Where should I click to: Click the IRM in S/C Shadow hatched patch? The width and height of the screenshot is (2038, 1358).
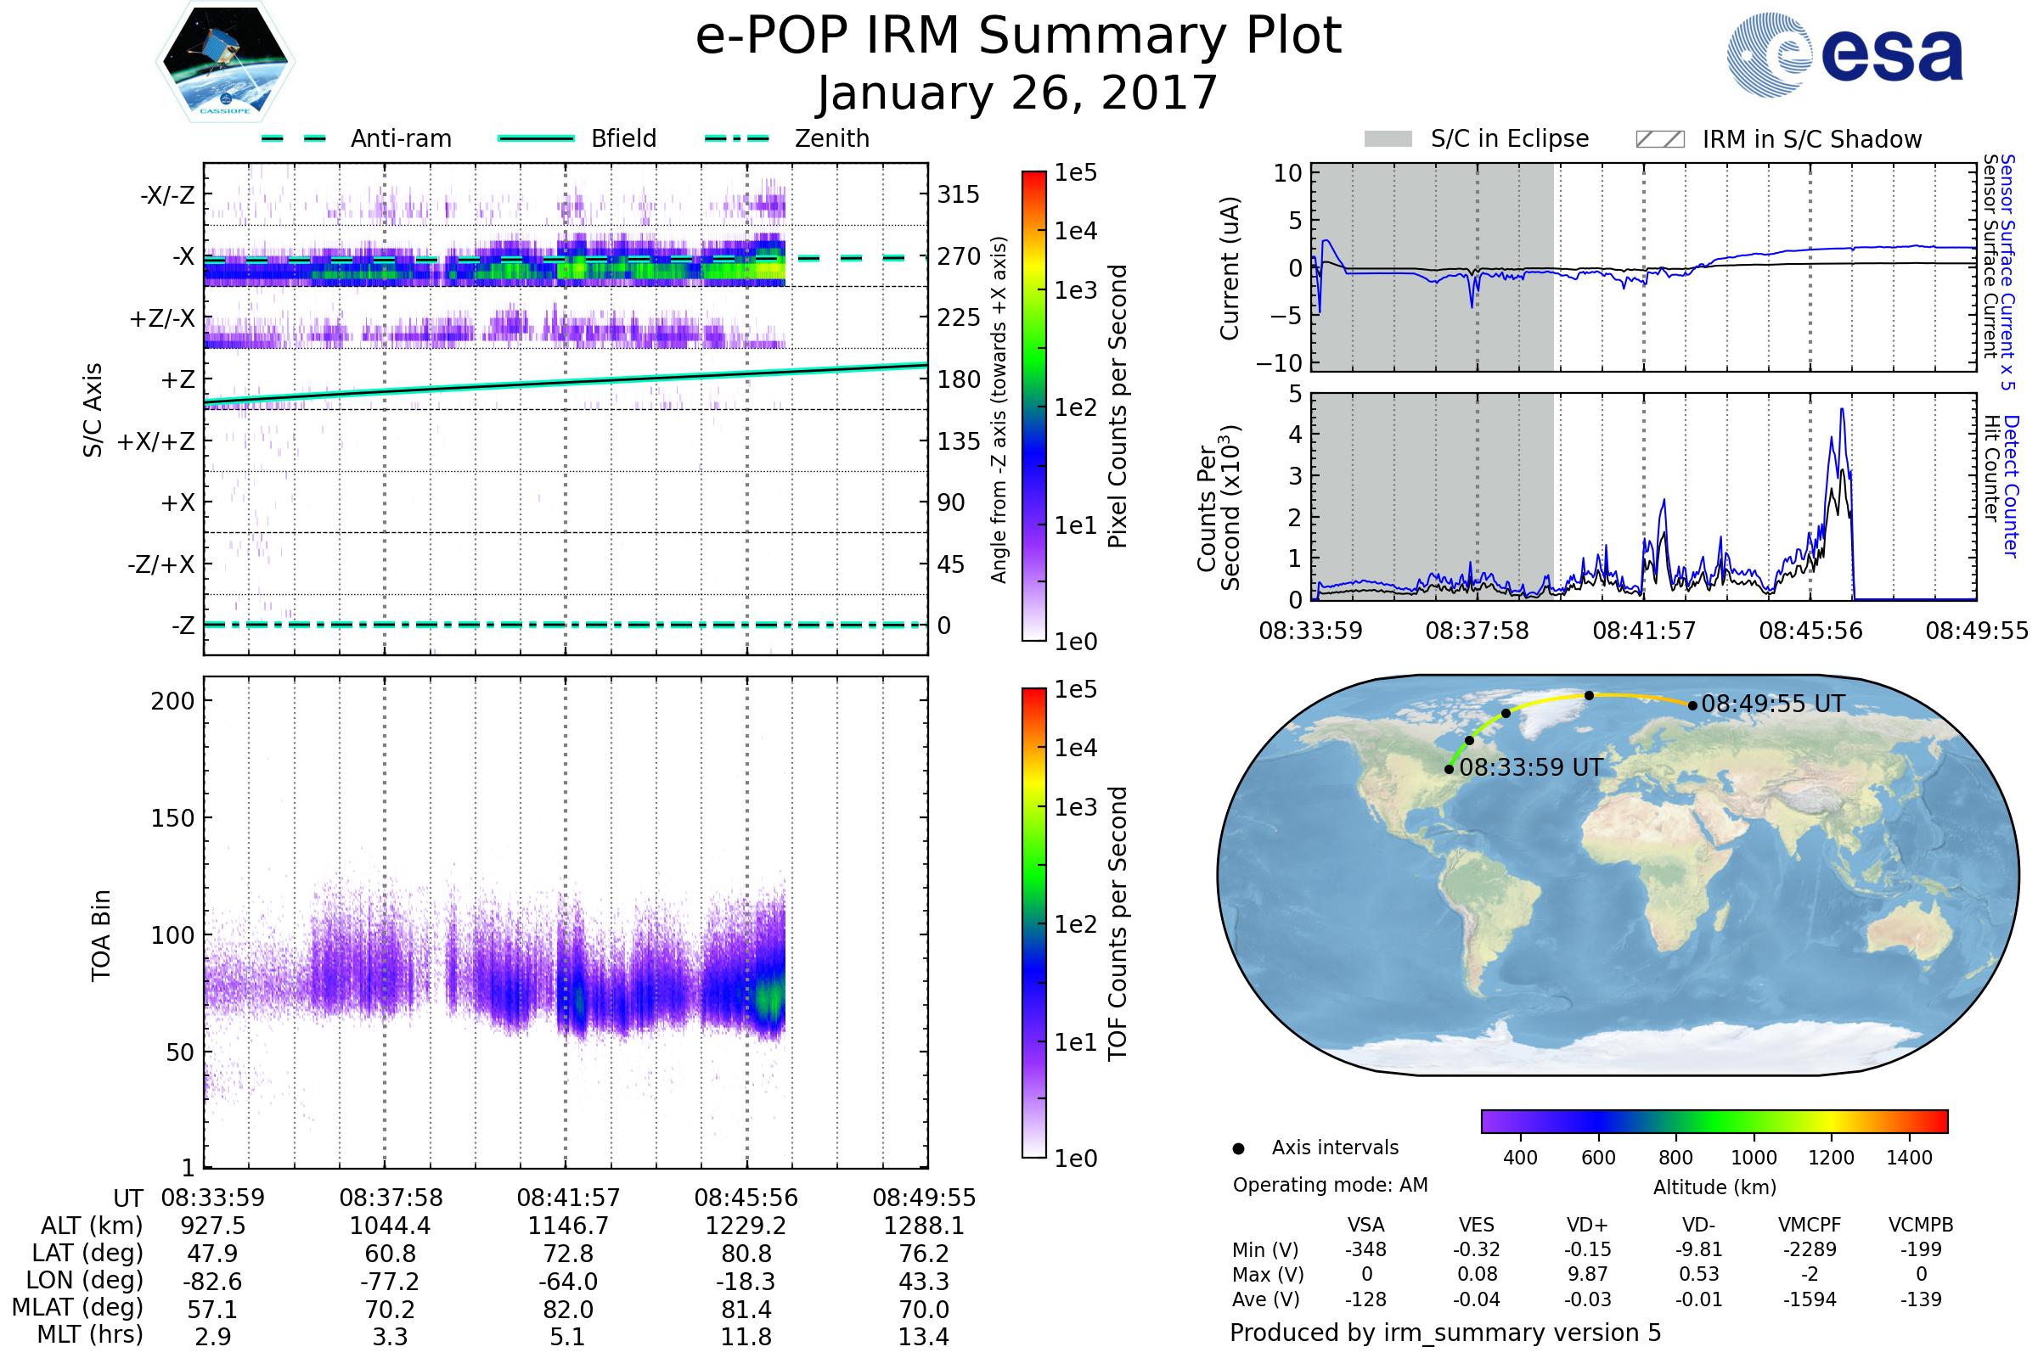coord(1659,139)
